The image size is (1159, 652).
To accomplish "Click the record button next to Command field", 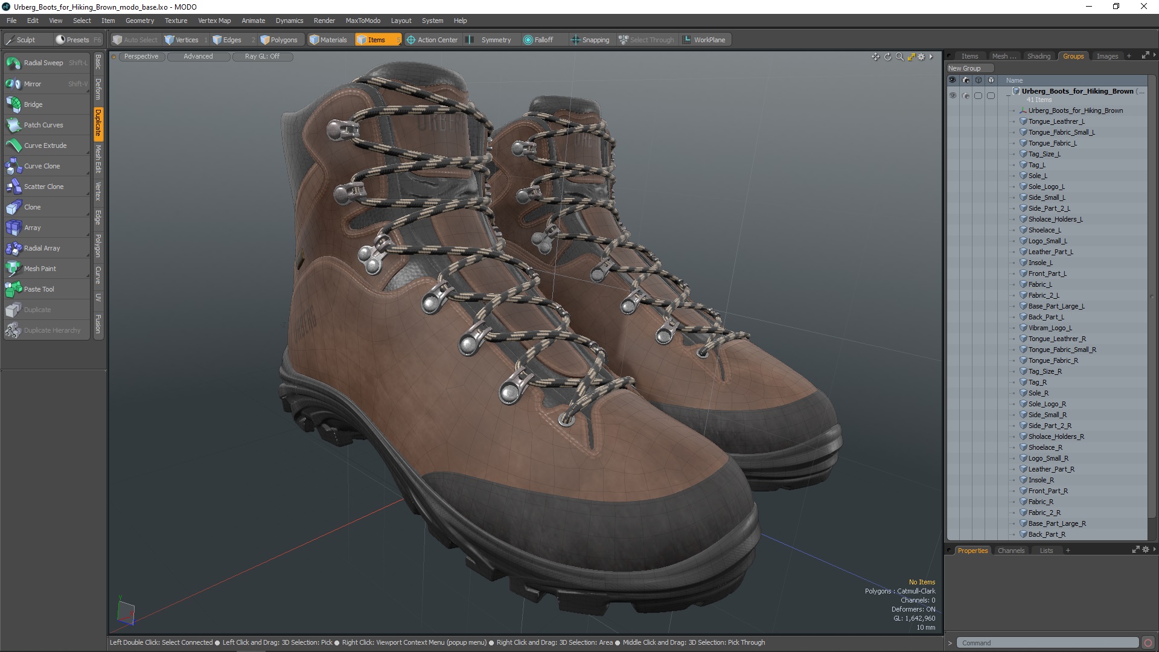I will 1148,643.
